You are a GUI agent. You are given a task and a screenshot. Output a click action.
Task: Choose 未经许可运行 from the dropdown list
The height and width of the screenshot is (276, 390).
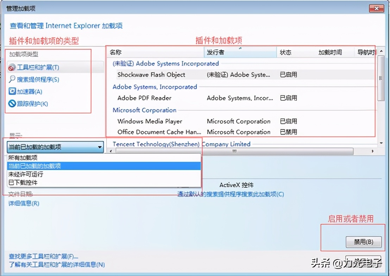coord(104,174)
